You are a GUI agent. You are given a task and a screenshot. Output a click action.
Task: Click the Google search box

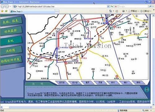coord(133,7)
